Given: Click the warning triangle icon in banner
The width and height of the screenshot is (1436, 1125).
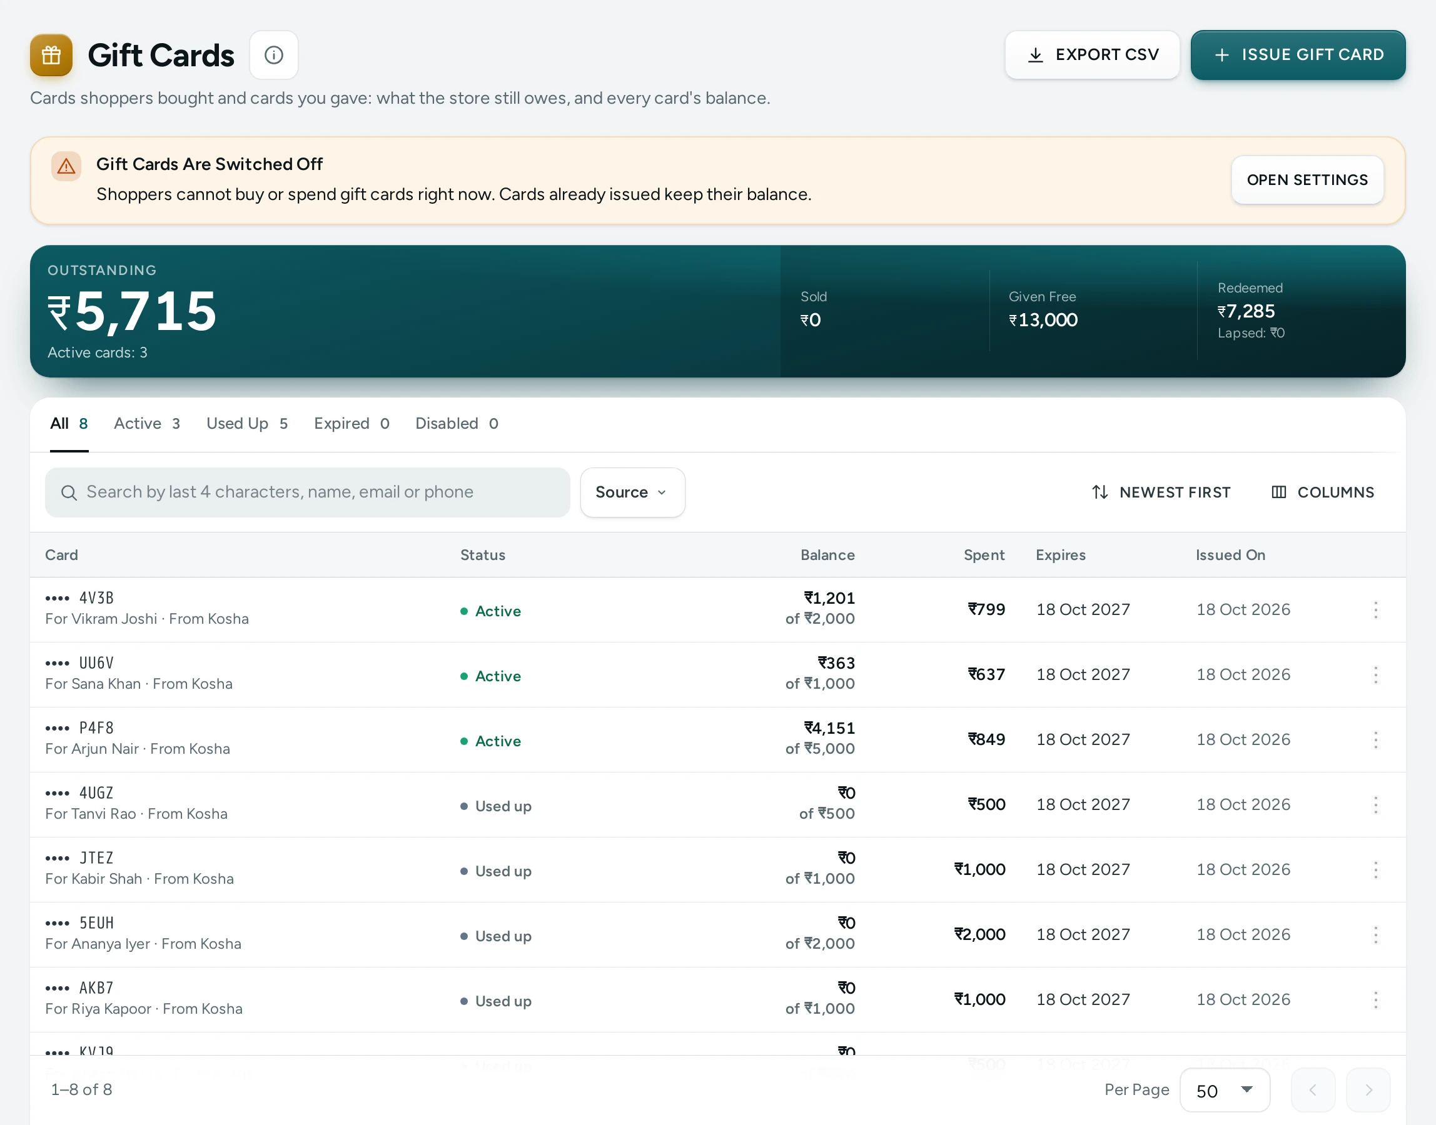Looking at the screenshot, I should [66, 166].
